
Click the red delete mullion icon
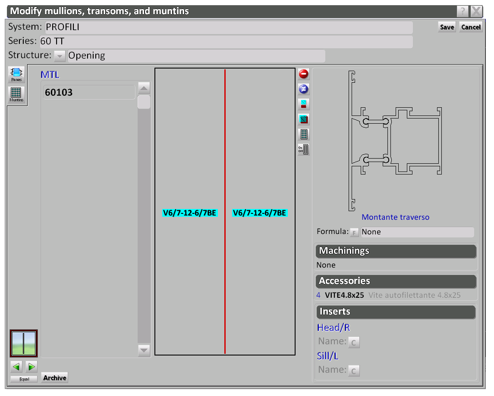pyautogui.click(x=303, y=74)
